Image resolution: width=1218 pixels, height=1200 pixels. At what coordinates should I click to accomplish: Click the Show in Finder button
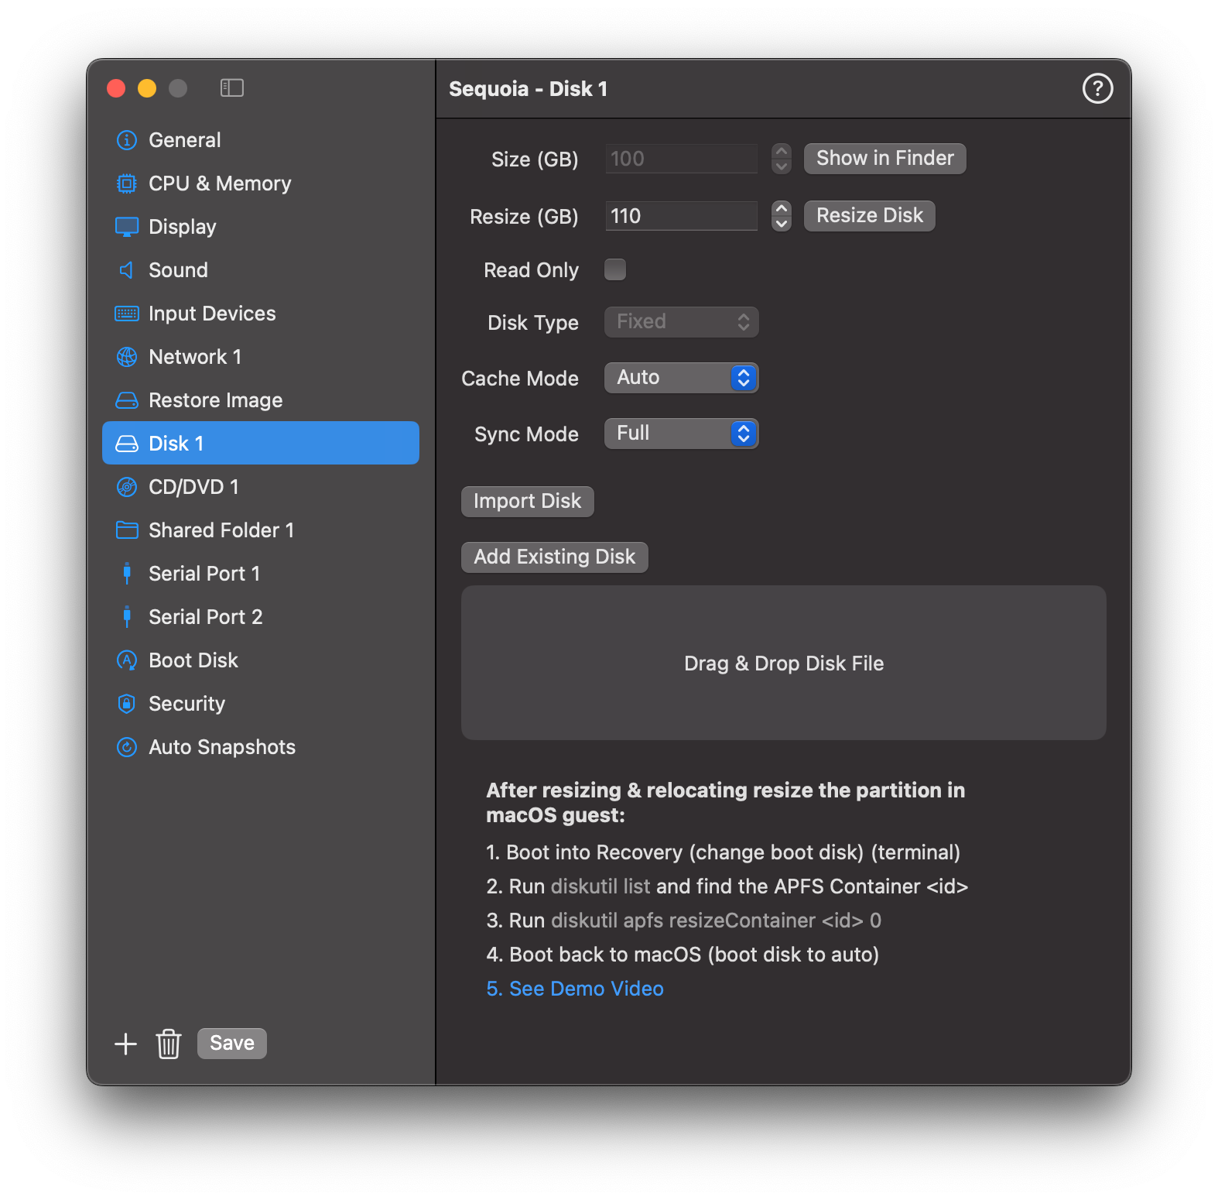884,159
